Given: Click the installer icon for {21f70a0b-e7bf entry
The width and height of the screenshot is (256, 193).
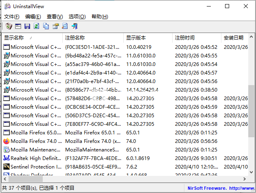Looking at the screenshot, I should [7, 81].
